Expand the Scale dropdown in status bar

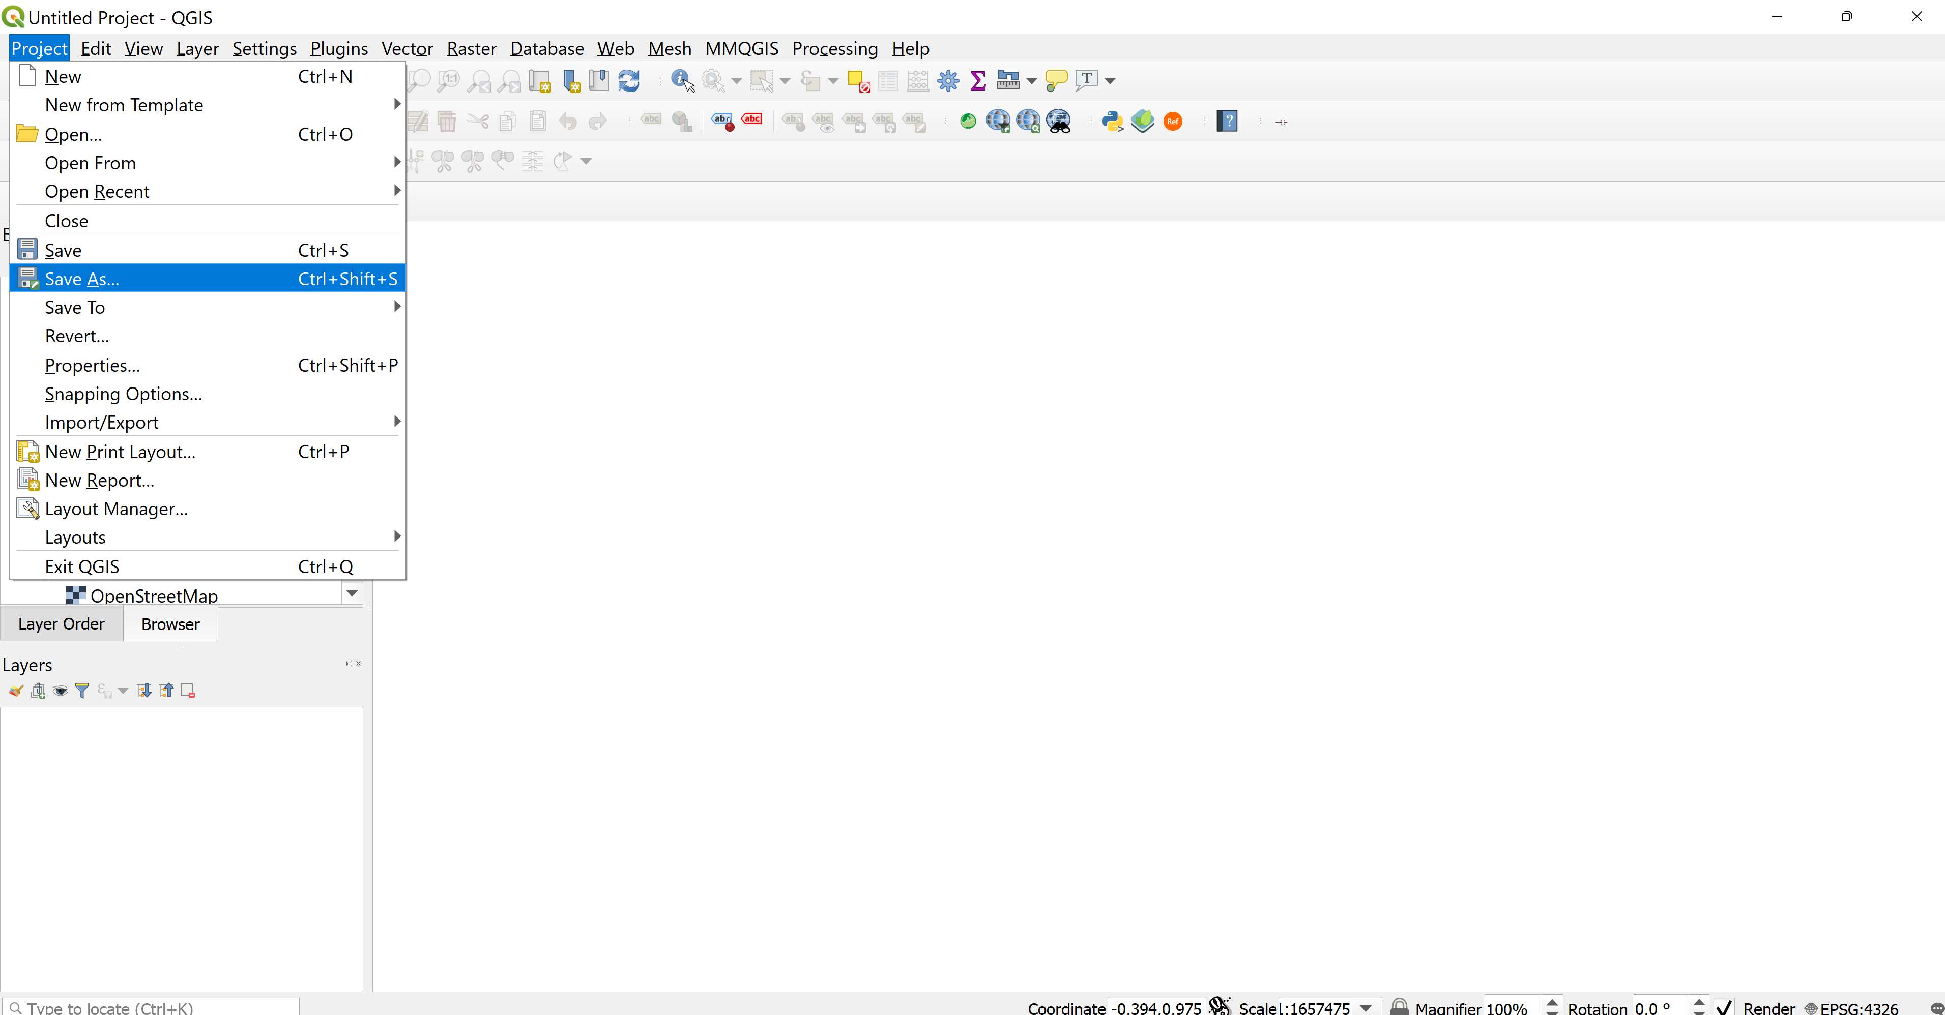[x=1366, y=1007]
